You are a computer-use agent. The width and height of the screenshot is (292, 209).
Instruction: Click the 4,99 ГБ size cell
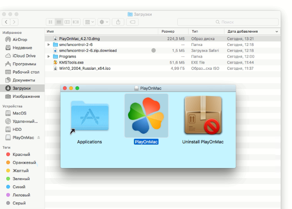pyautogui.click(x=178, y=68)
